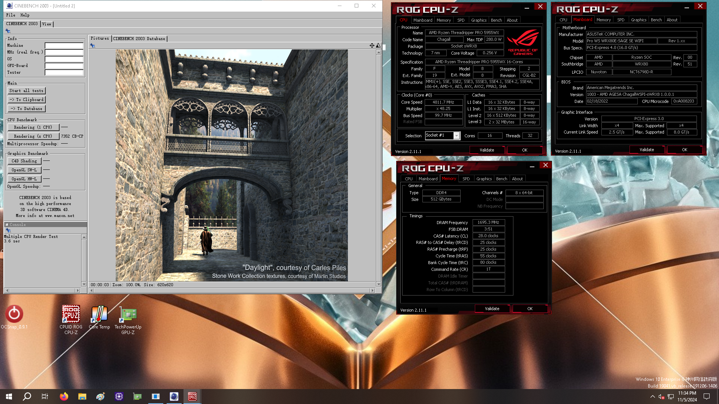
Task: Open network status tray icon
Action: [671, 397]
